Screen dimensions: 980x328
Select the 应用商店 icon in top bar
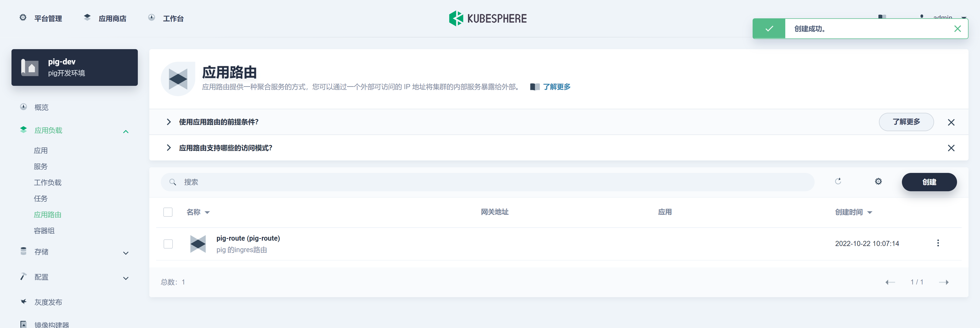[x=87, y=17]
